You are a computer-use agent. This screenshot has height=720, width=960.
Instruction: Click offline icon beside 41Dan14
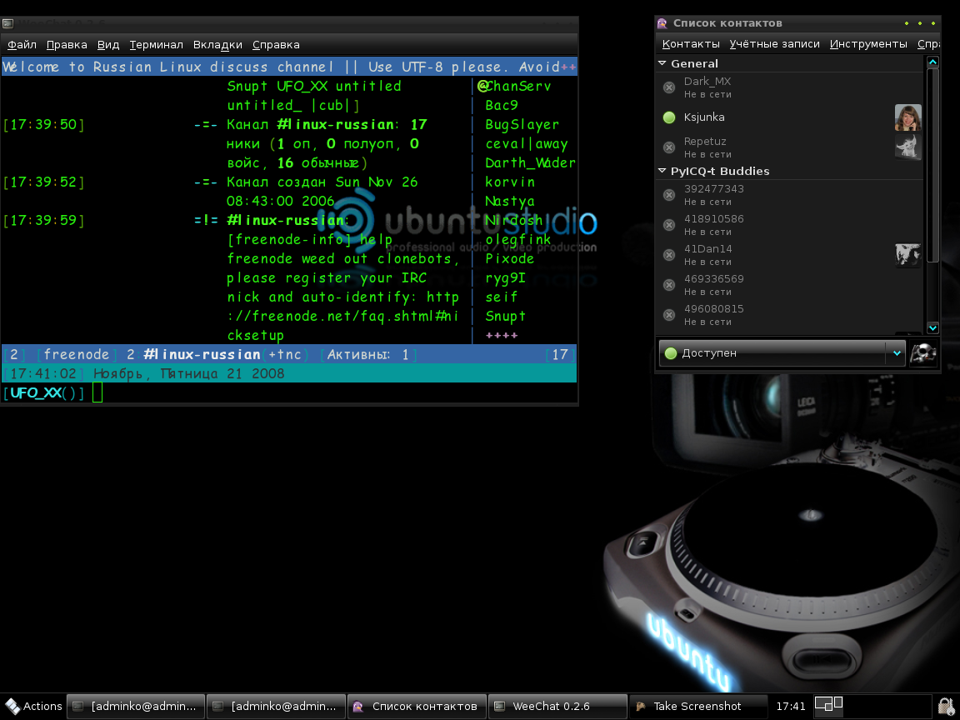coord(669,255)
